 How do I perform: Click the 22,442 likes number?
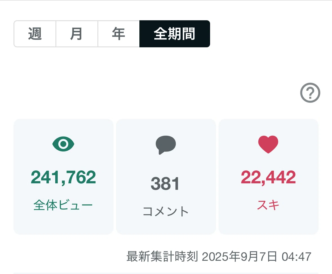(268, 177)
